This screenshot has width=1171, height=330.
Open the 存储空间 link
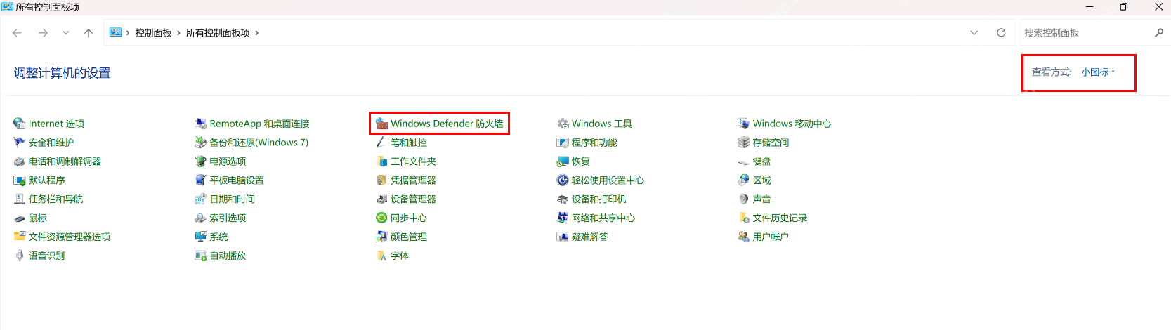tap(771, 143)
